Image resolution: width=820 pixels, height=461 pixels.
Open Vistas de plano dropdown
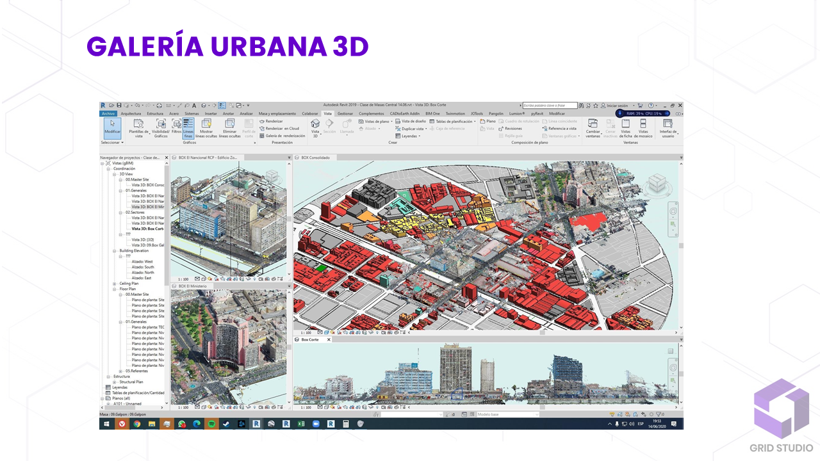[x=375, y=121]
